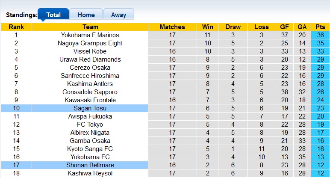Select Urawa Red Diamonds in standings

click(90, 59)
